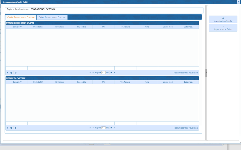Go to previous page in Fatture da Emettere pager
Screen dimensions: 241x150
pyautogui.click(x=93, y=128)
